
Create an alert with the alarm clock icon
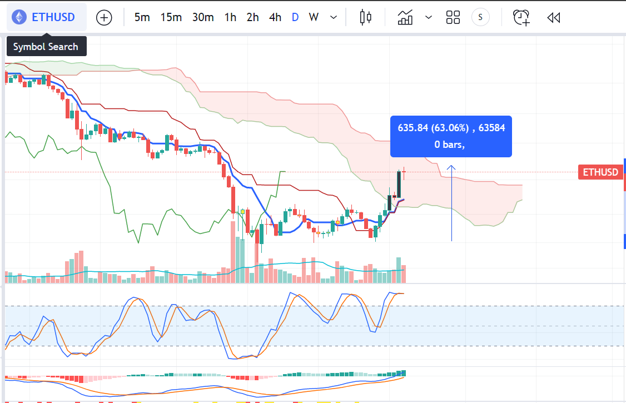coord(521,17)
